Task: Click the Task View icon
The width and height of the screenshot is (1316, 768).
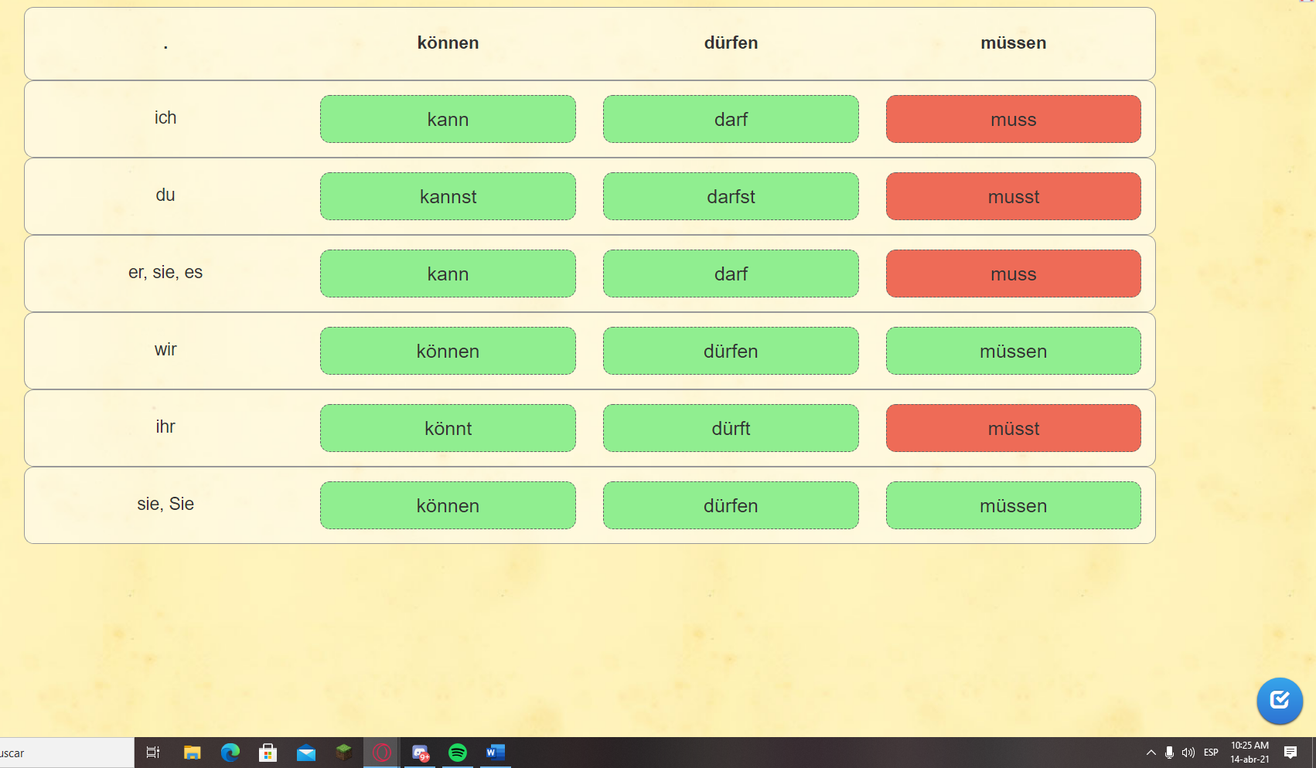Action: point(153,753)
